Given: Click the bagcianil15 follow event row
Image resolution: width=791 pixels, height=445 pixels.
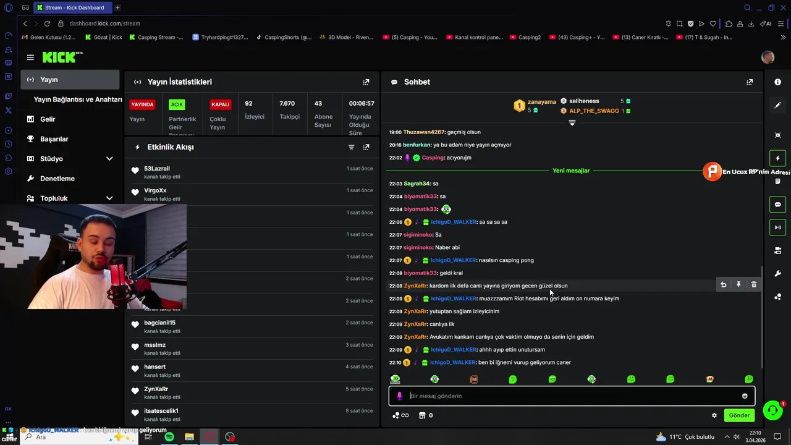Looking at the screenshot, I should 252,327.
